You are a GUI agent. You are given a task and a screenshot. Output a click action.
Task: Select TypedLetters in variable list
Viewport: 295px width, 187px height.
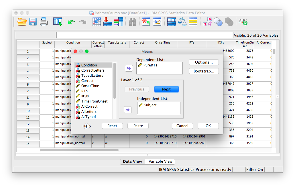94,75
